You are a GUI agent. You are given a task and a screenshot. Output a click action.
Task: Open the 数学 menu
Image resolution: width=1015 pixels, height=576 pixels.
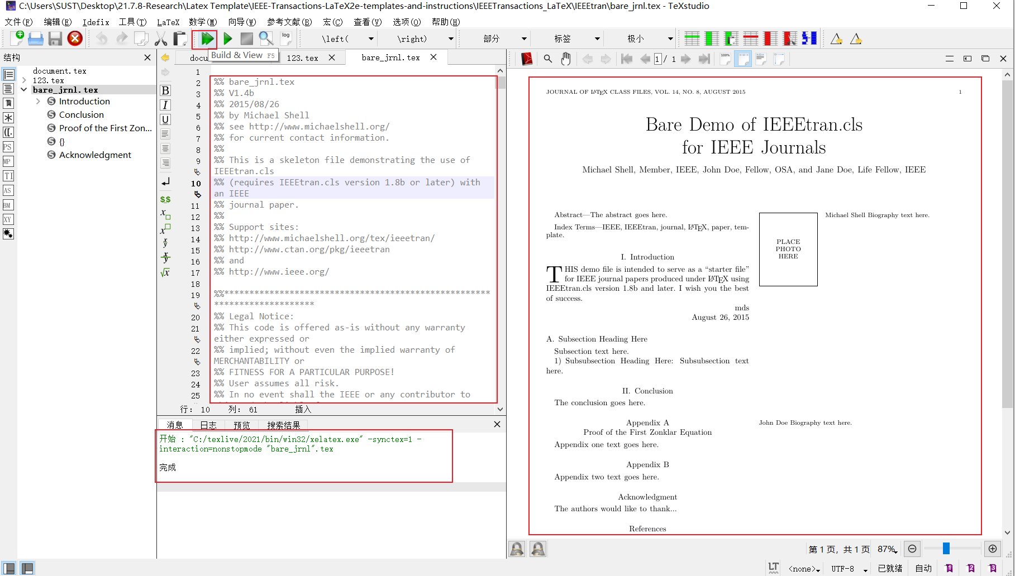(x=203, y=22)
